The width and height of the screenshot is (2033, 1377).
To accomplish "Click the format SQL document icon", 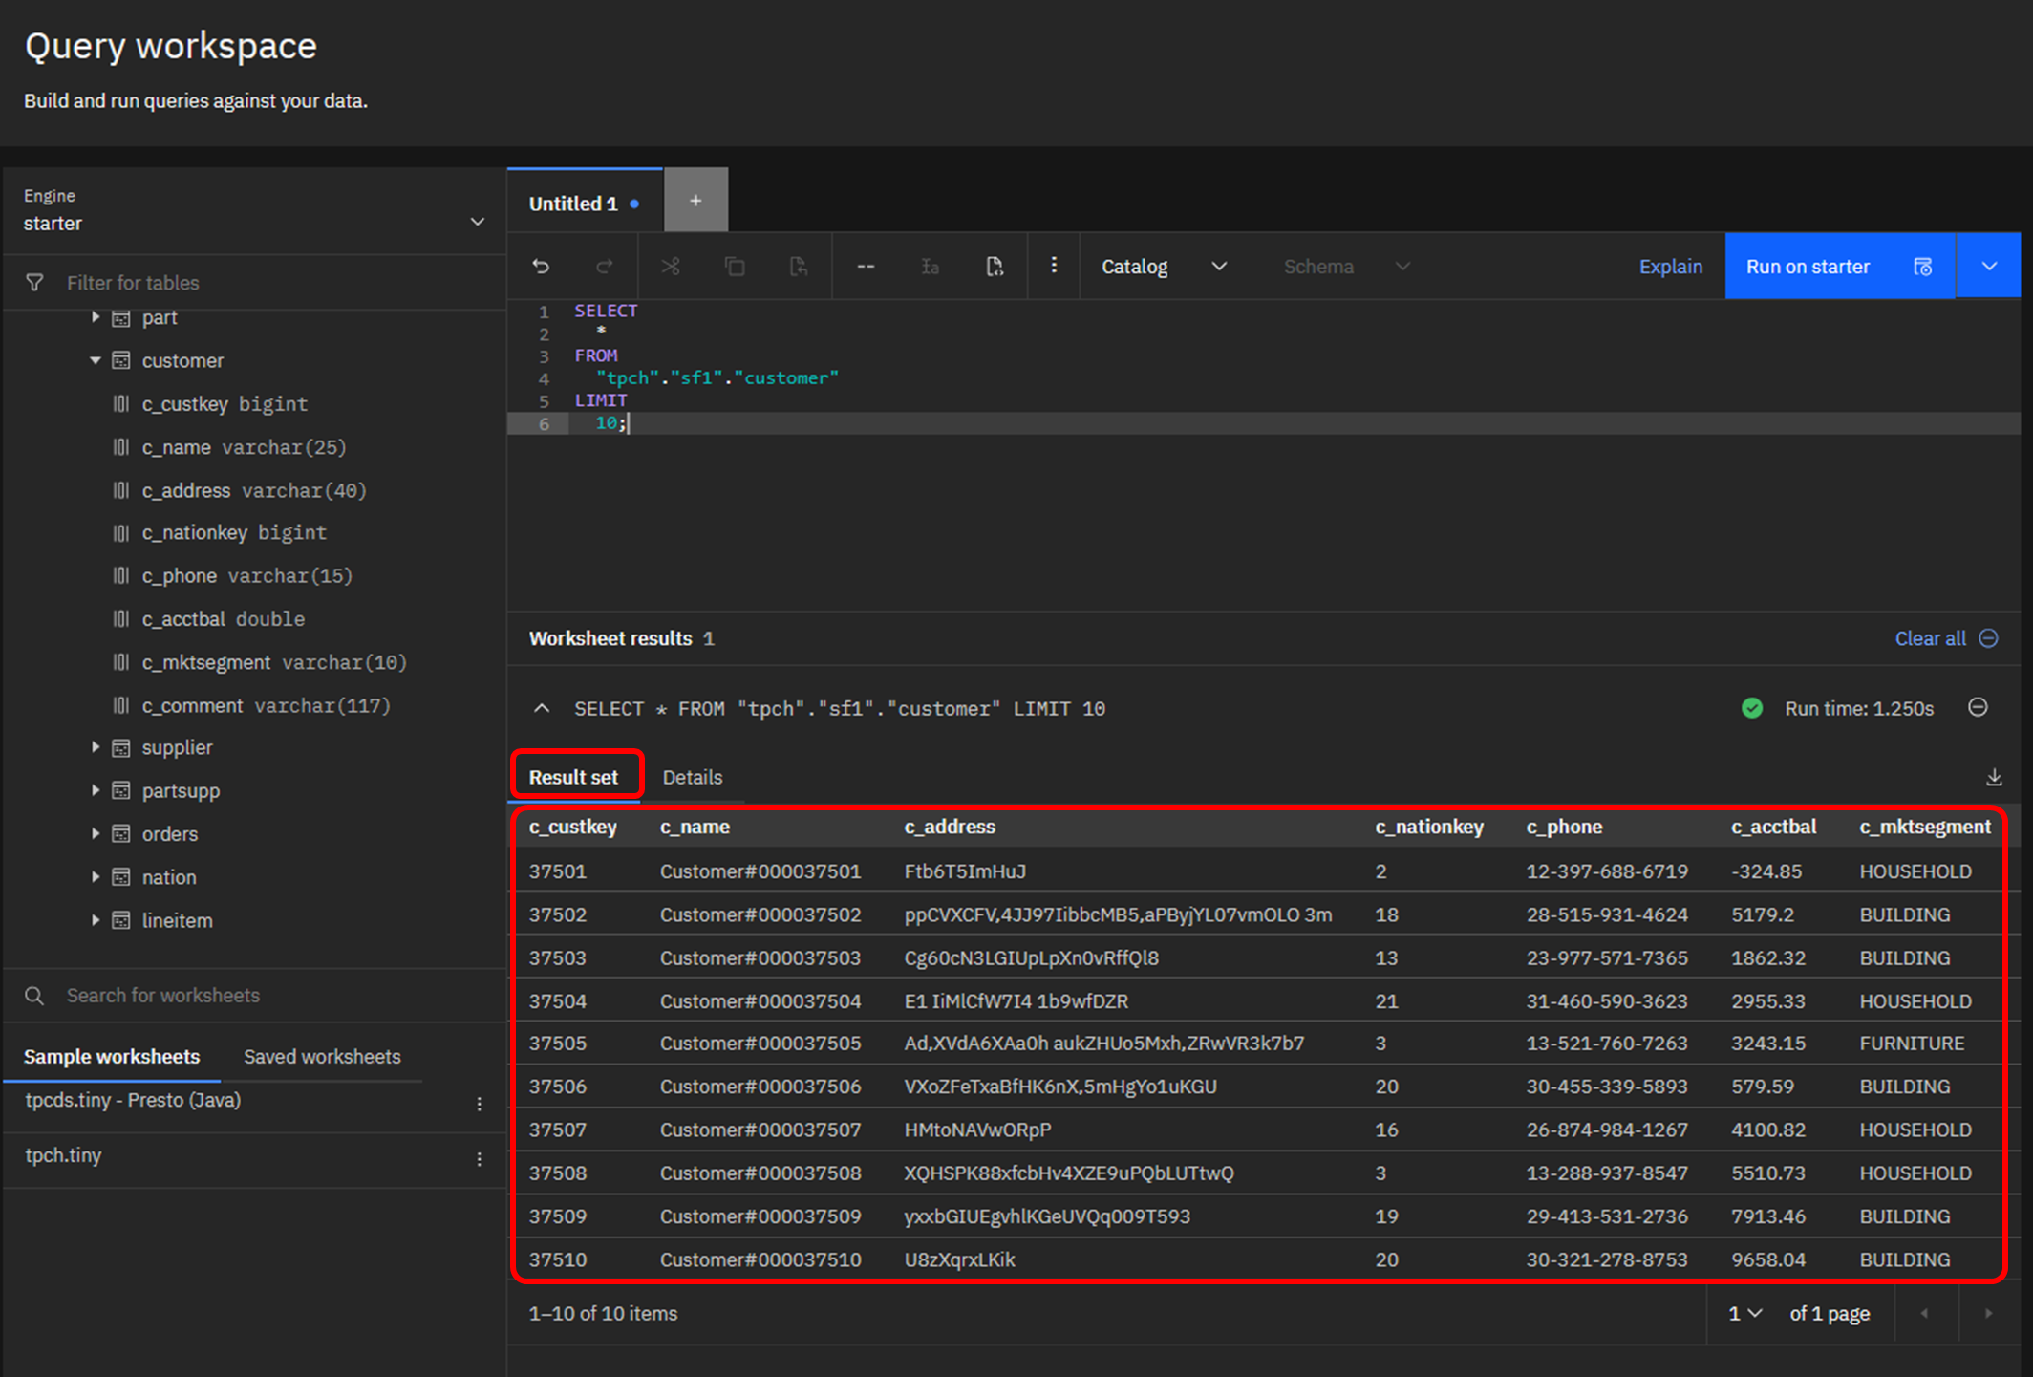I will 994,267.
